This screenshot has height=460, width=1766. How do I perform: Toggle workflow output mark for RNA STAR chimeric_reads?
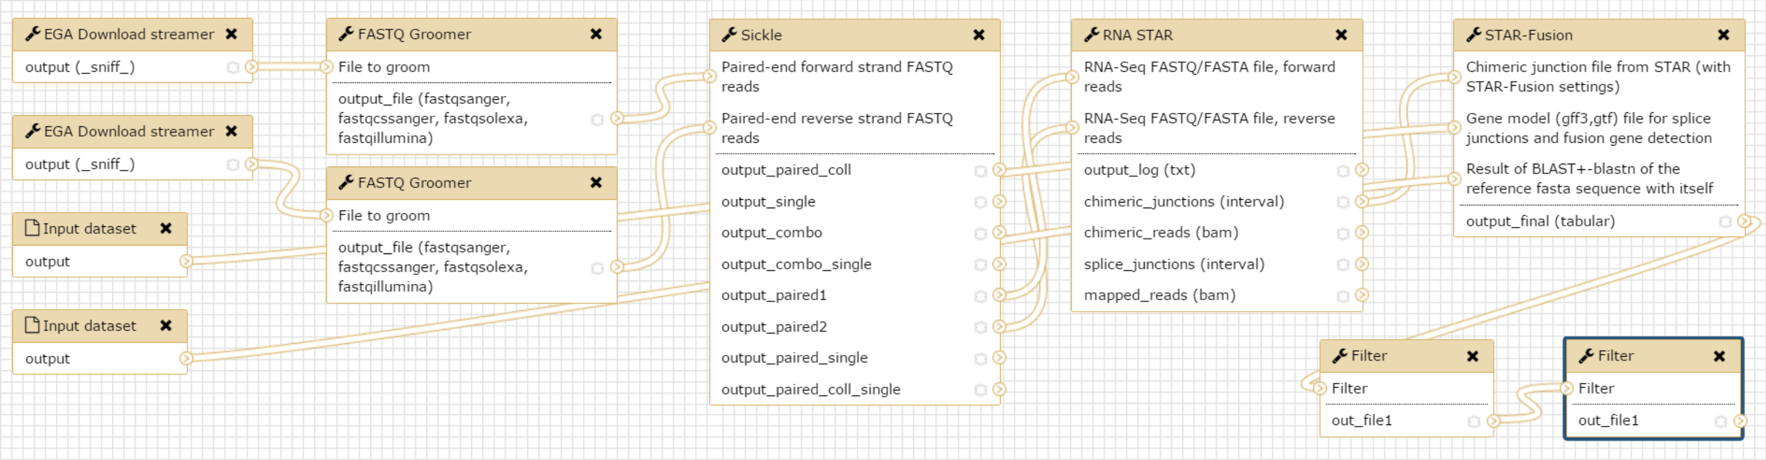(1343, 234)
